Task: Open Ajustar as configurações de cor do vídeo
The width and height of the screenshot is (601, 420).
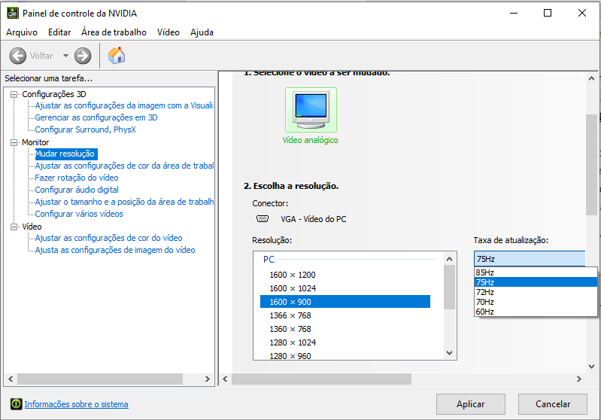Action: [x=108, y=238]
